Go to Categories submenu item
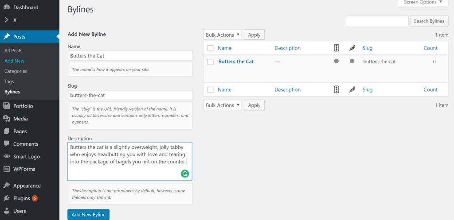 pyautogui.click(x=16, y=71)
